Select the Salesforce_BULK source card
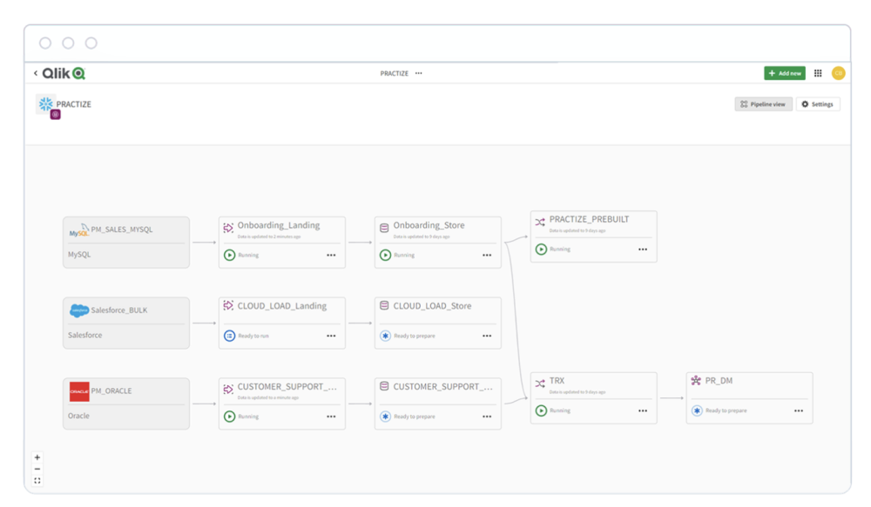This screenshot has width=871, height=507. click(126, 323)
